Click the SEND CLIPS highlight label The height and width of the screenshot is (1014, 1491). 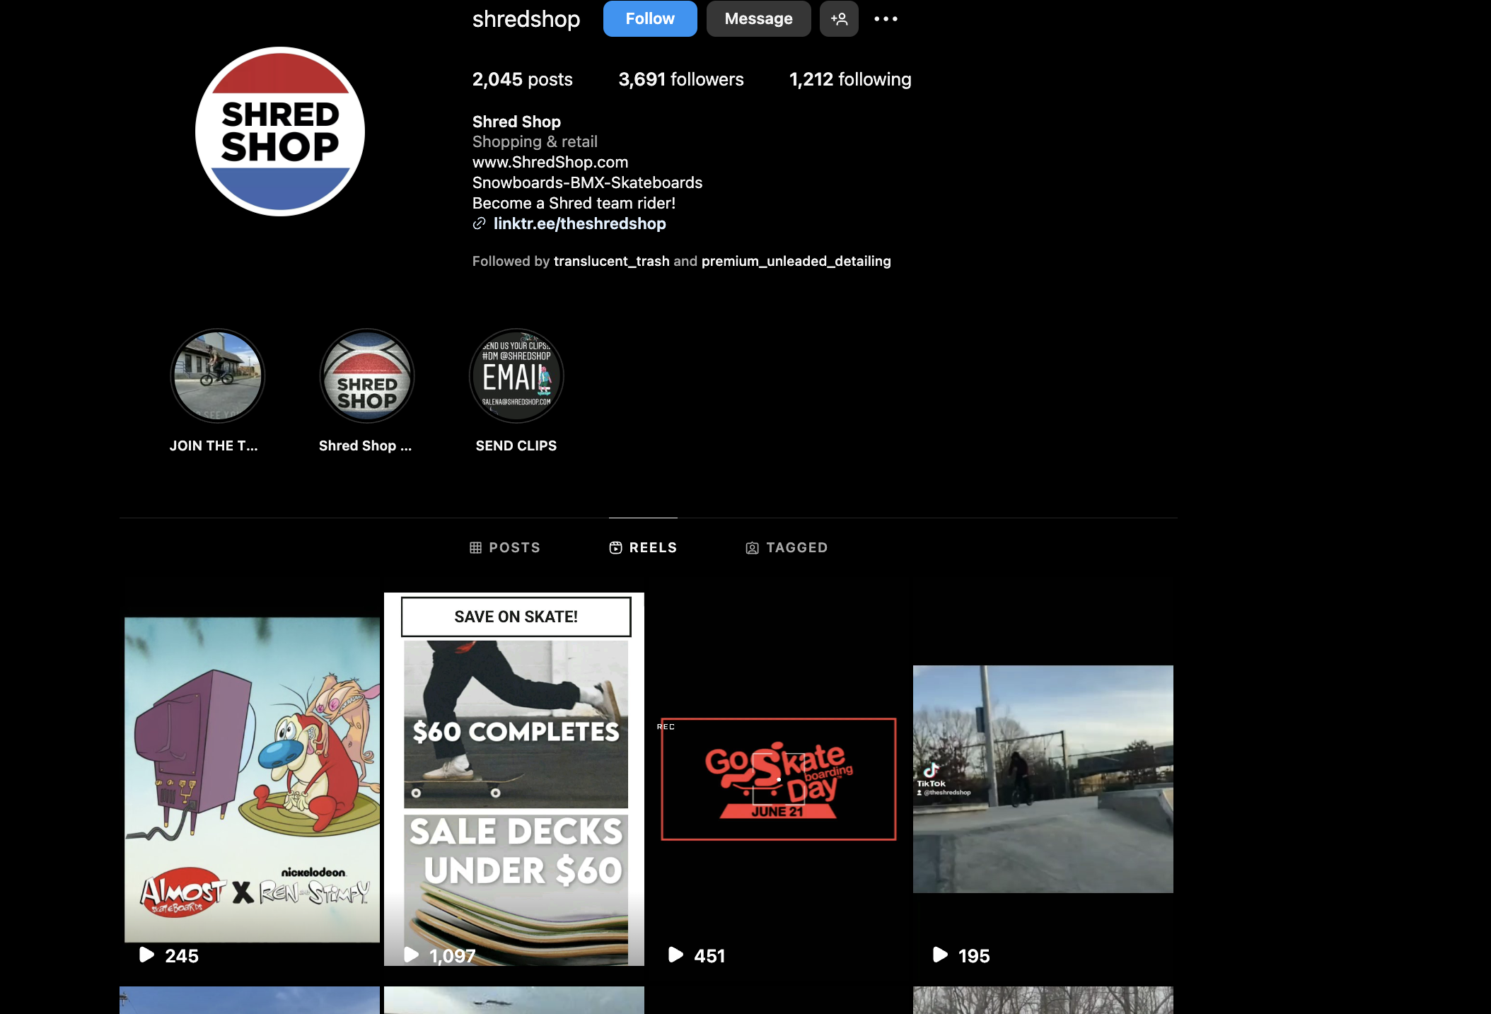coord(516,445)
